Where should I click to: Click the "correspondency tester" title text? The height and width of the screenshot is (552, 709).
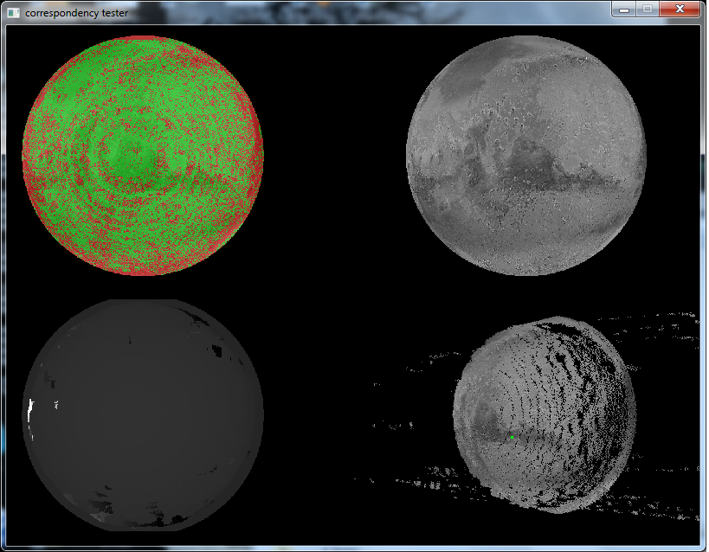click(76, 13)
